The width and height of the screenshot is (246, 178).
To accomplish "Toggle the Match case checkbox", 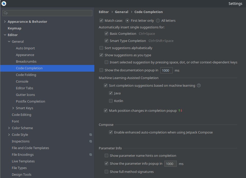I will (x=101, y=20).
